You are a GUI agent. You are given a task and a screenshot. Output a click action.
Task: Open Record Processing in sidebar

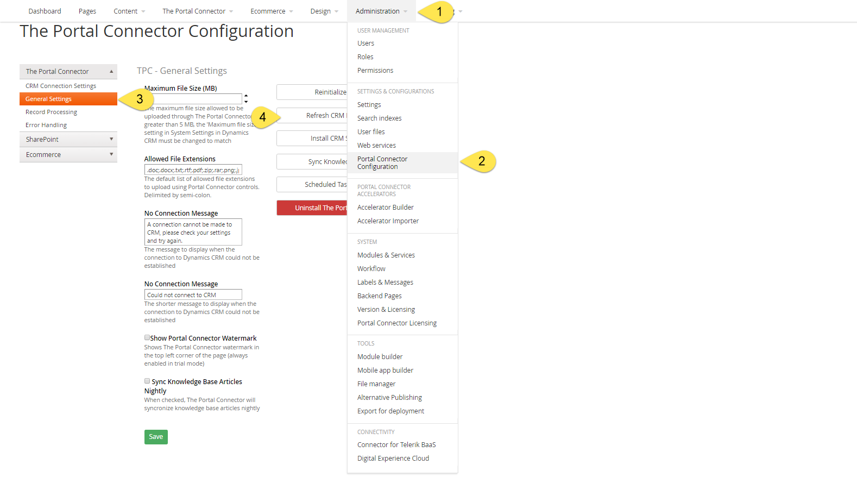pyautogui.click(x=51, y=112)
